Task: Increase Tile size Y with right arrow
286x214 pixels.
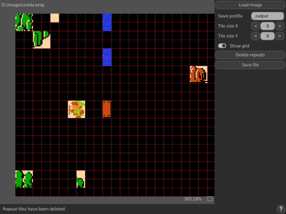Action: point(280,36)
